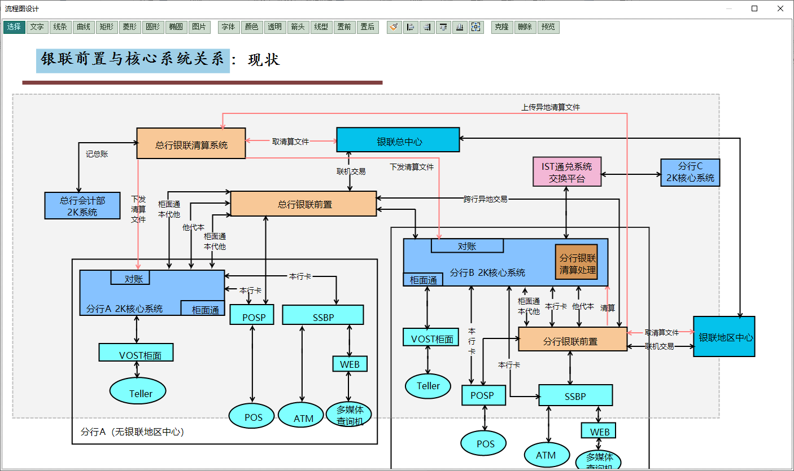
Task: Click the align right icon
Action: point(427,27)
